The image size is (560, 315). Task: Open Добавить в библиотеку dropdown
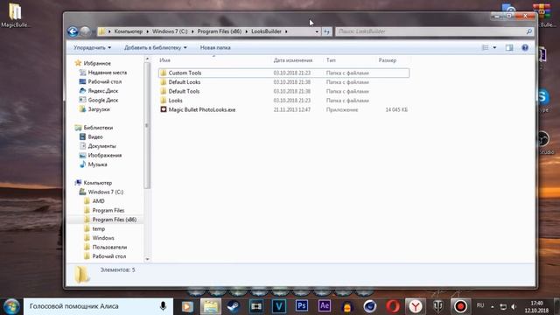click(156, 47)
